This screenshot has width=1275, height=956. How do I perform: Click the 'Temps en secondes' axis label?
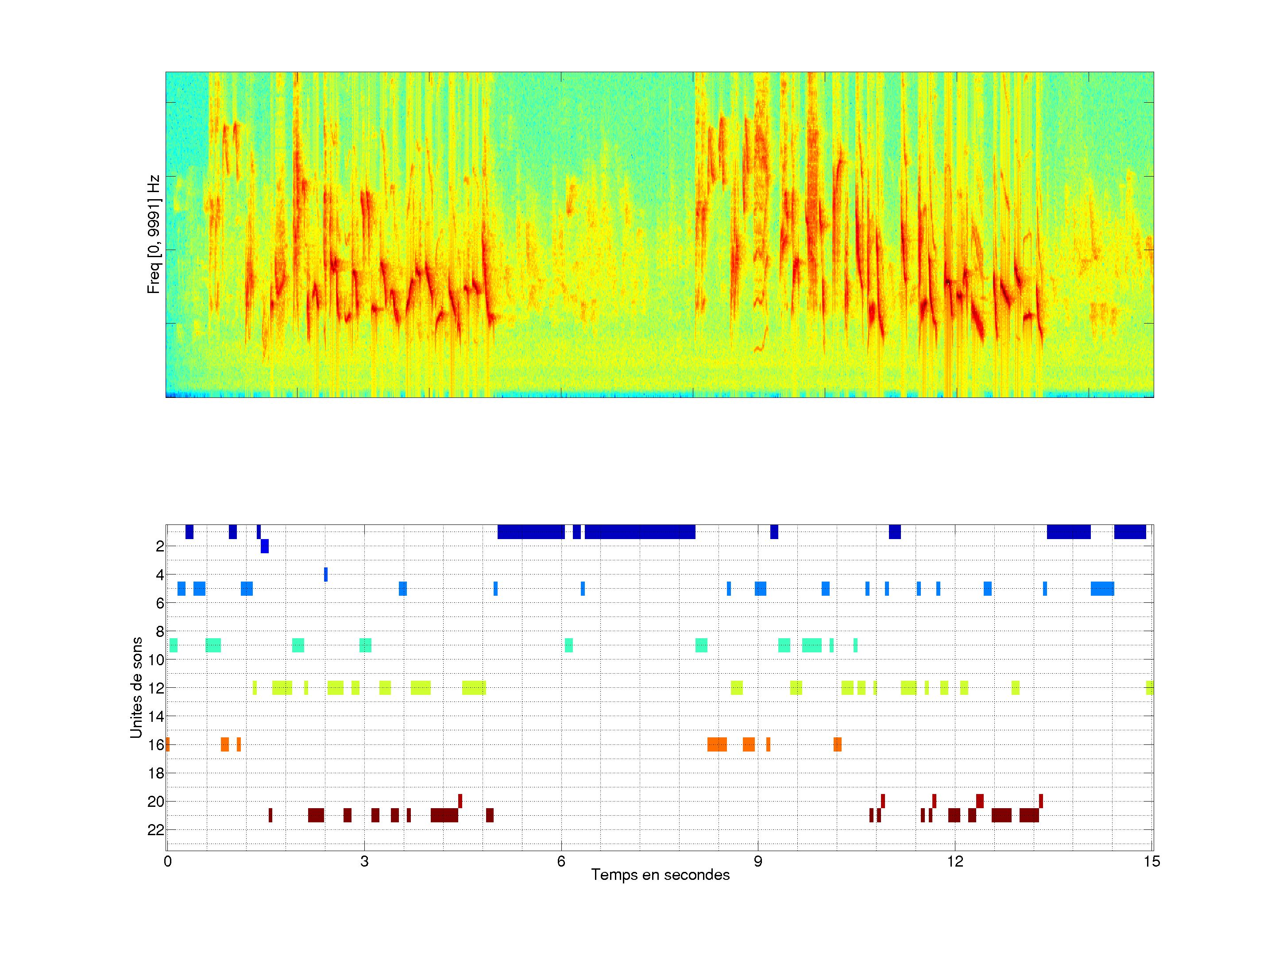660,875
